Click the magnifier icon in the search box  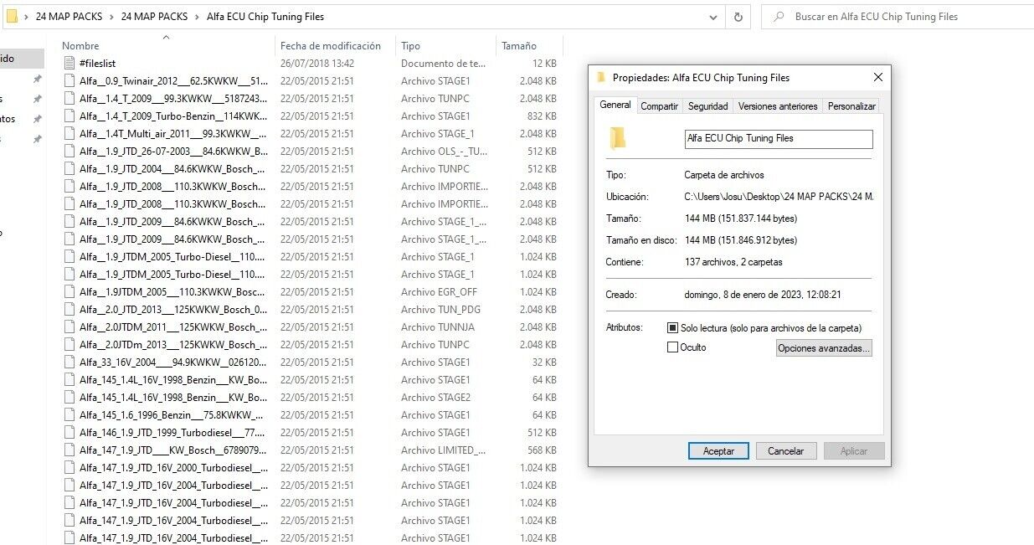779,17
